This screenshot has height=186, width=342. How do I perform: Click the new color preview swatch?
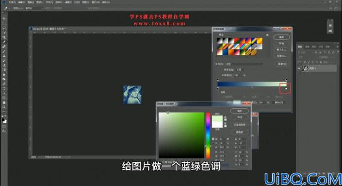(217, 119)
